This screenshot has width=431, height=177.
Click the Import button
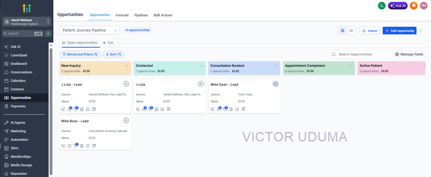(370, 31)
